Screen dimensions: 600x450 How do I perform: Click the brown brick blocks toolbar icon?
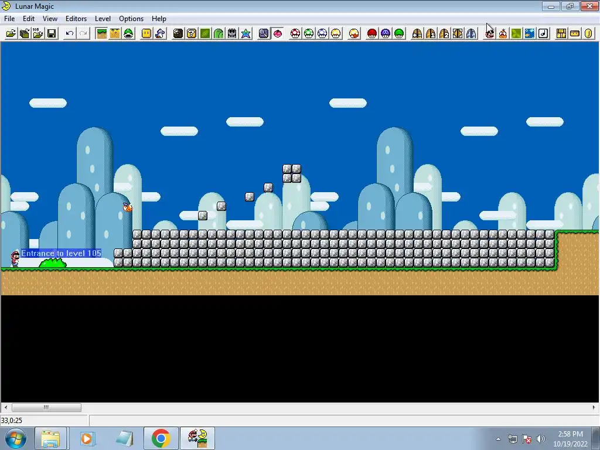561,33
